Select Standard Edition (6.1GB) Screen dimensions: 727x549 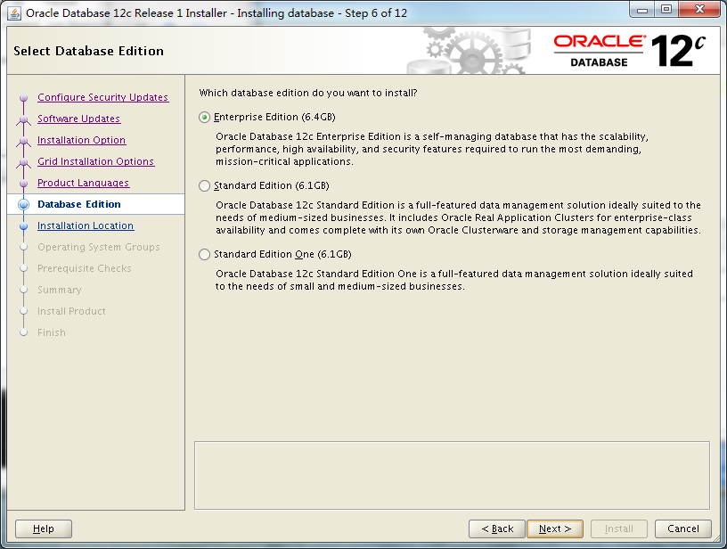204,184
